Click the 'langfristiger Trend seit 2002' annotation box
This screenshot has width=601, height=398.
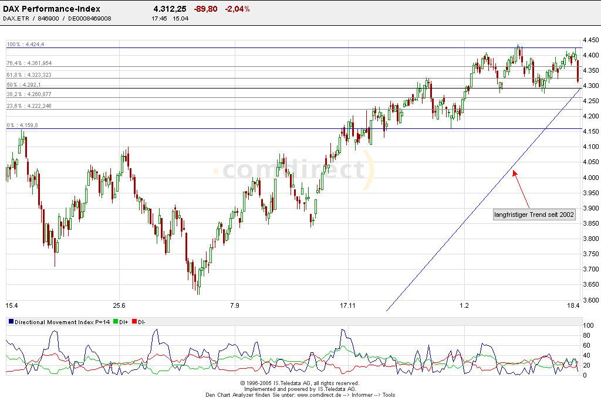[534, 215]
